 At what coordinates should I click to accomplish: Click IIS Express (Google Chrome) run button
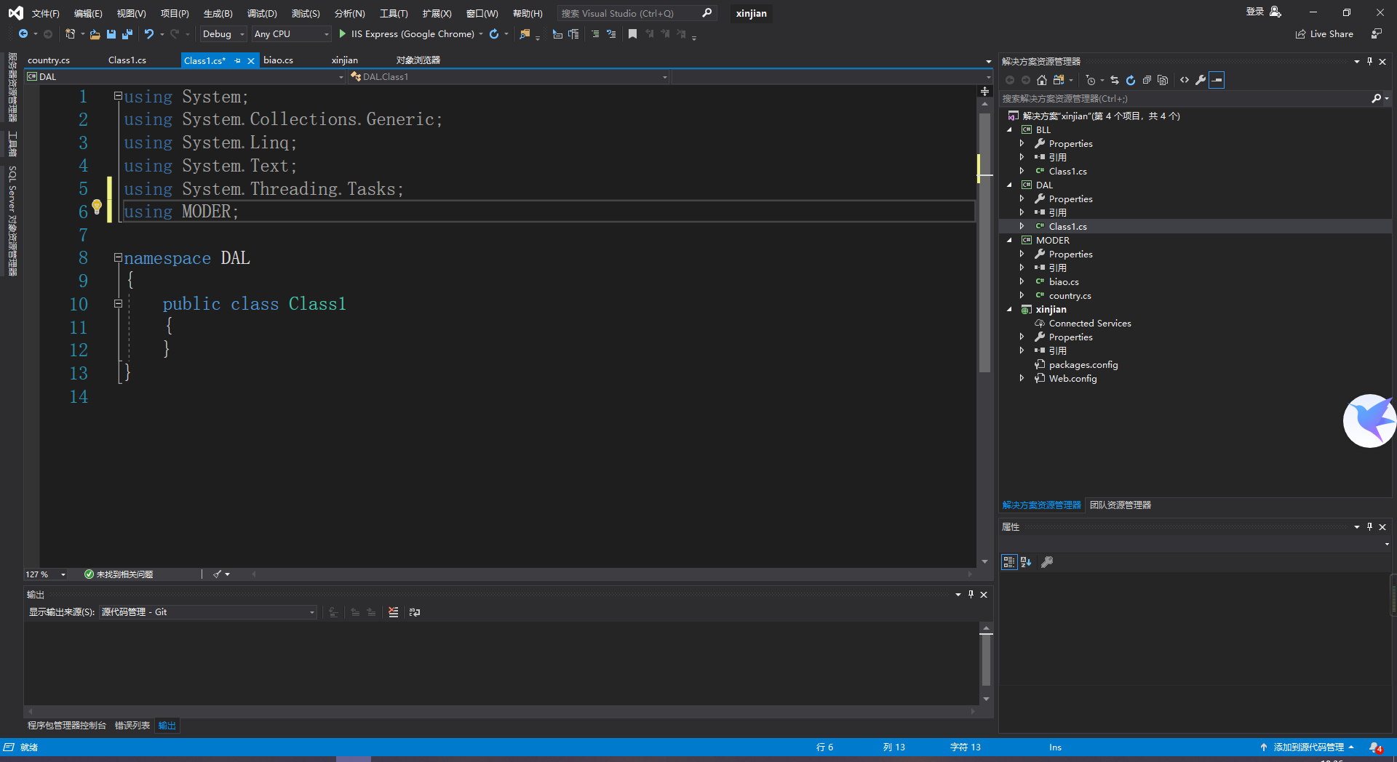(x=412, y=34)
